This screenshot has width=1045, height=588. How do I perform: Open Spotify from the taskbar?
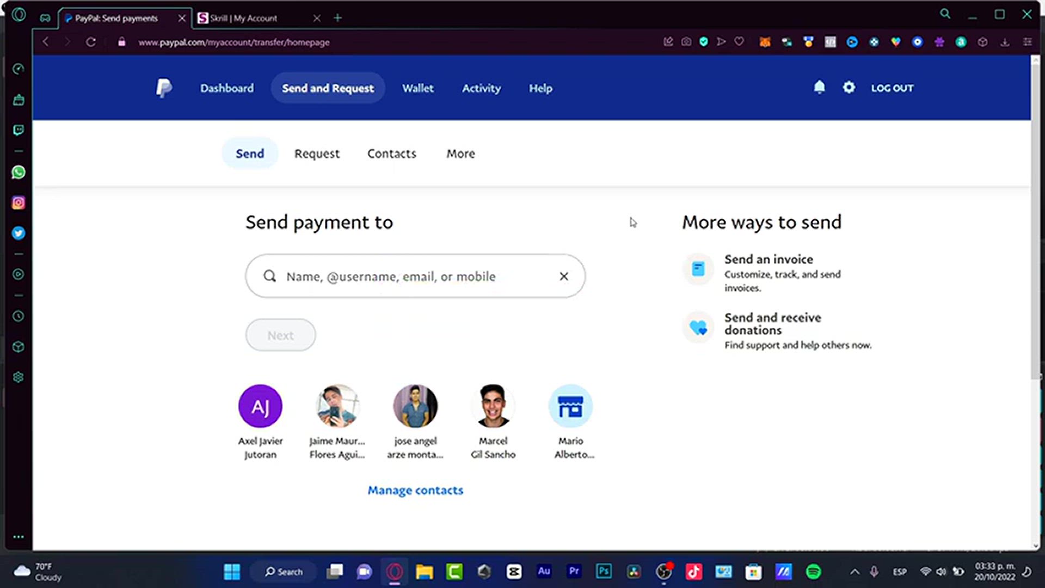click(813, 572)
